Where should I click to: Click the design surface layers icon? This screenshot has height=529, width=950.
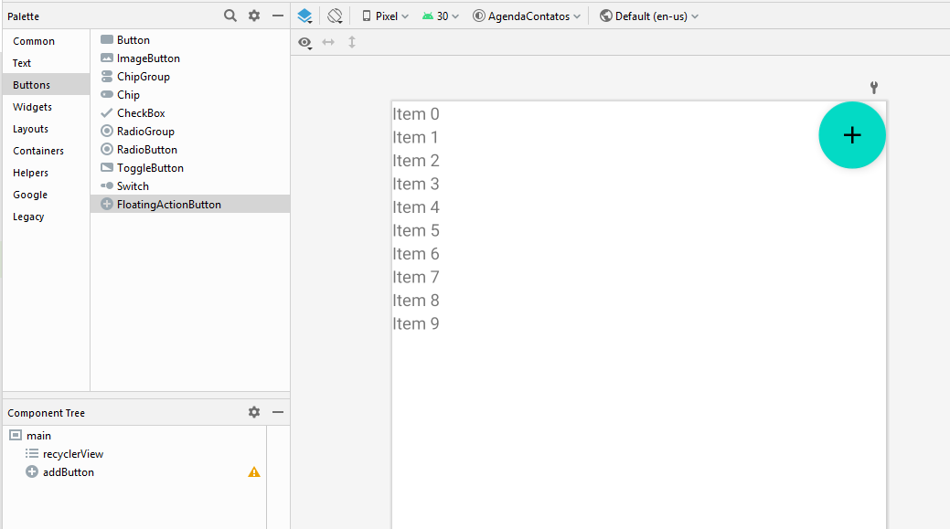(305, 16)
